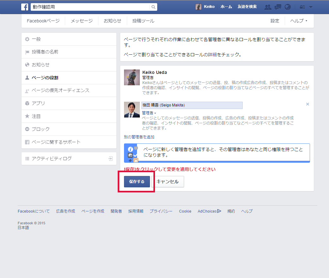The image size is (329, 278).
Task: Go to Keiko profile link
Action: [x=209, y=7]
